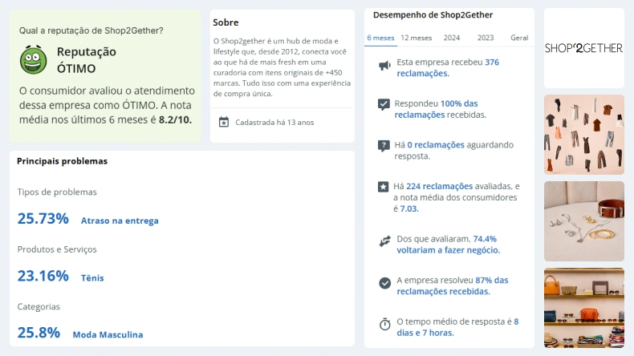Click the Tipos de problemas label
The height and width of the screenshot is (356, 634).
(x=57, y=192)
